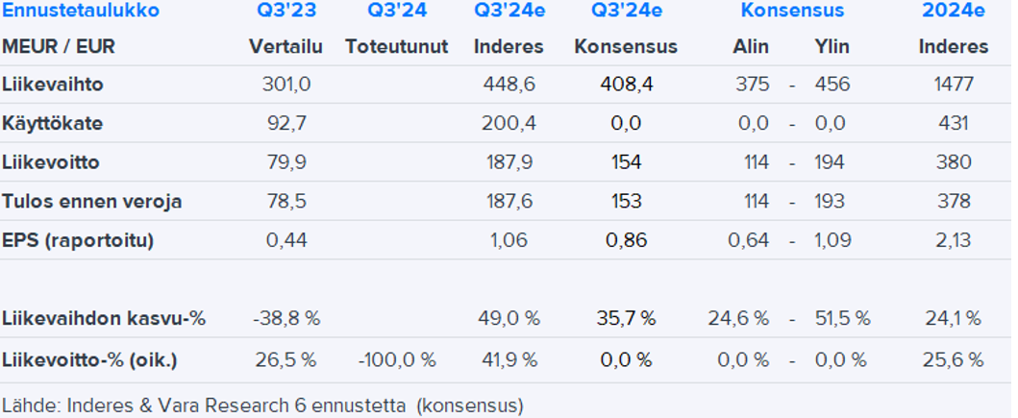Select the 408,4 consensus revenue cell
Screen dimensions: 1018x418
pos(626,85)
